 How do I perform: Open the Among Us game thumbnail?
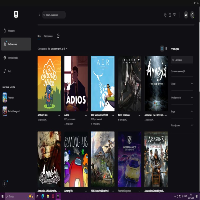point(76,159)
